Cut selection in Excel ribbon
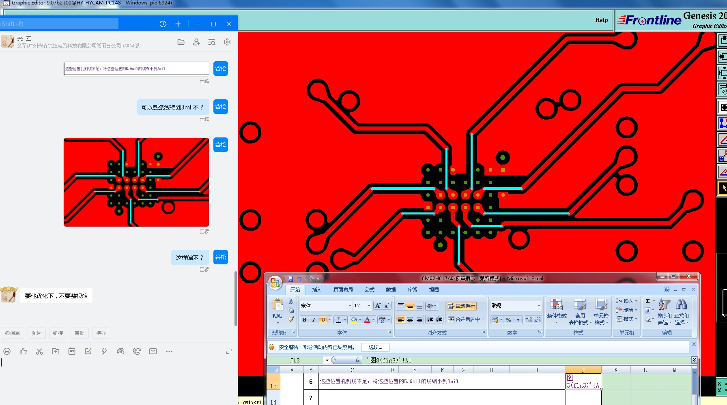This screenshot has width=727, height=405. 291,301
